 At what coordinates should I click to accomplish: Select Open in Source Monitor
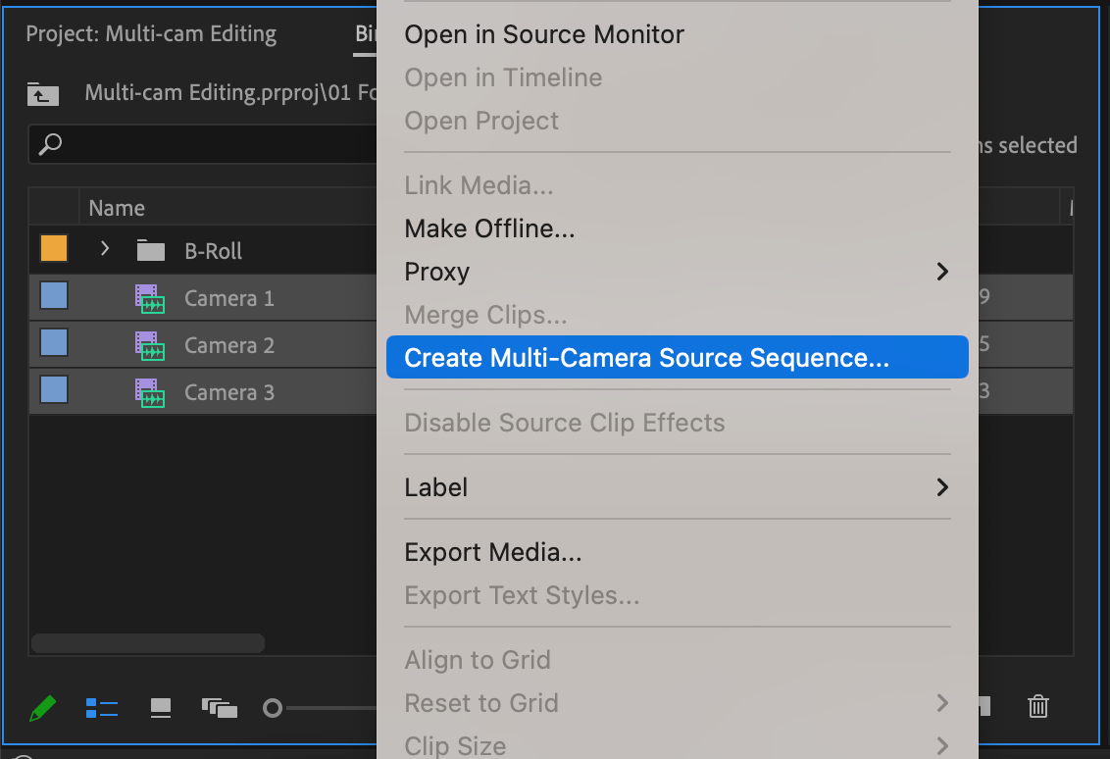click(x=544, y=34)
